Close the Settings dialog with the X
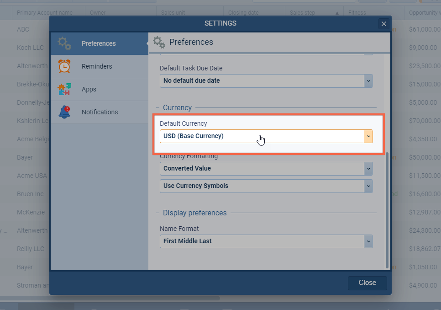Viewport: 441px width, 310px height. (x=383, y=24)
